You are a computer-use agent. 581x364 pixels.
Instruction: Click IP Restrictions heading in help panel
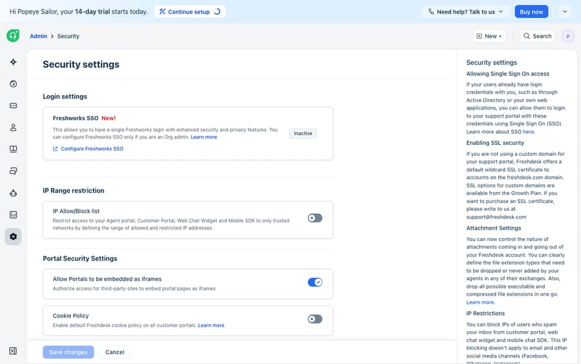pos(485,314)
